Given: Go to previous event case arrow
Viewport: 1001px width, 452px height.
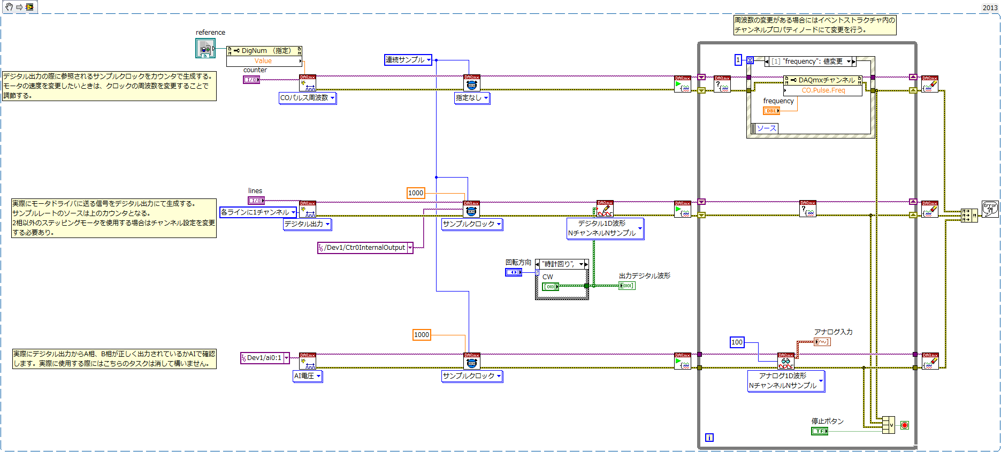Looking at the screenshot, I should pos(767,62).
